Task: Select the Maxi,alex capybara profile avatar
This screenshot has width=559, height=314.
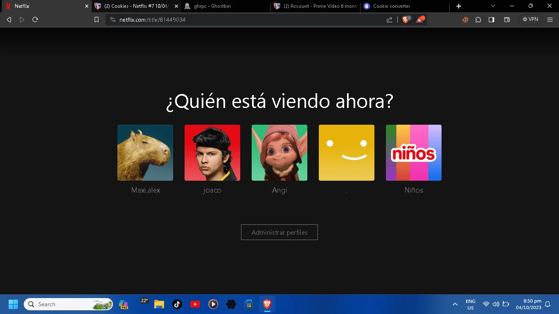Action: pos(145,153)
